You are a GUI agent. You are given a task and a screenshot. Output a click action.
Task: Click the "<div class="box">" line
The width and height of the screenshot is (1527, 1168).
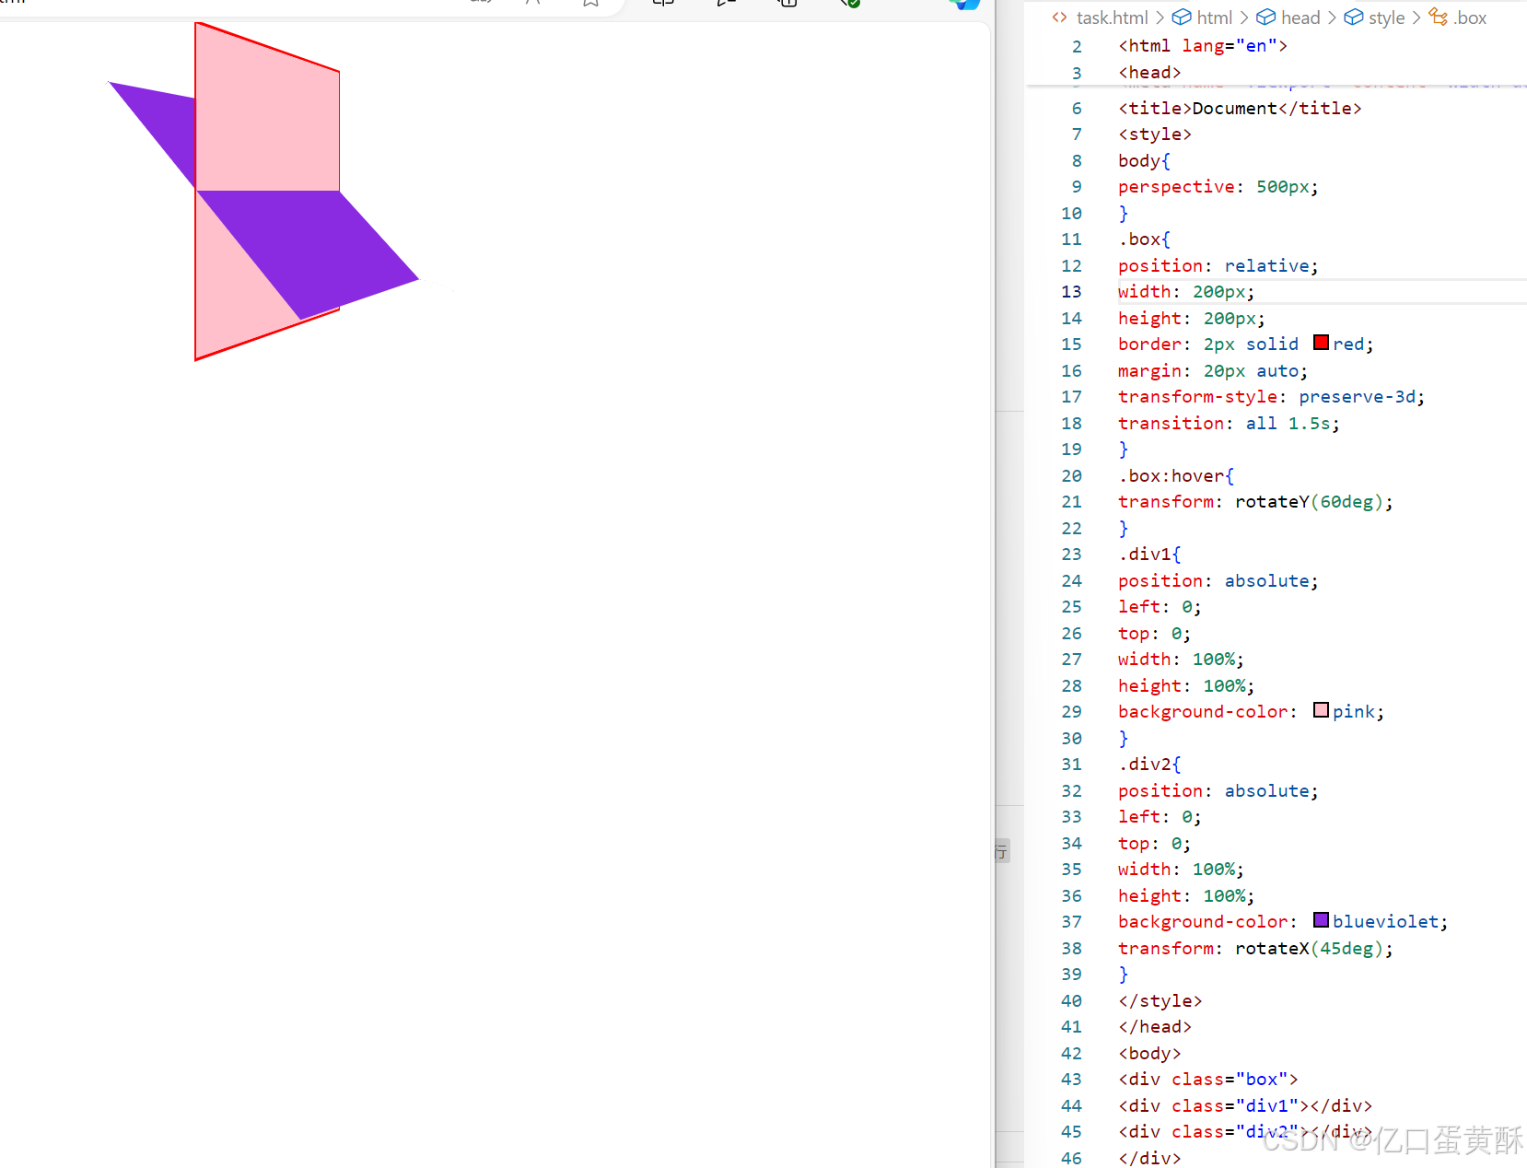(1208, 1080)
